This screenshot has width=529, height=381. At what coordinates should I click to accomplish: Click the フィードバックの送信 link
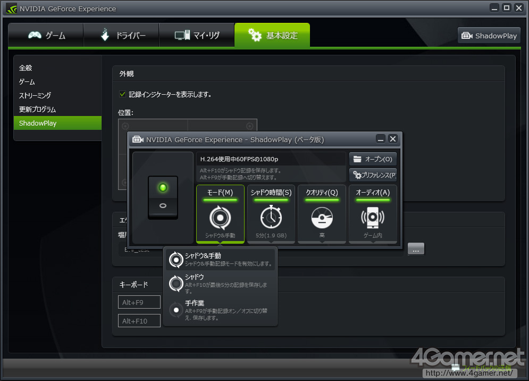tap(486, 368)
